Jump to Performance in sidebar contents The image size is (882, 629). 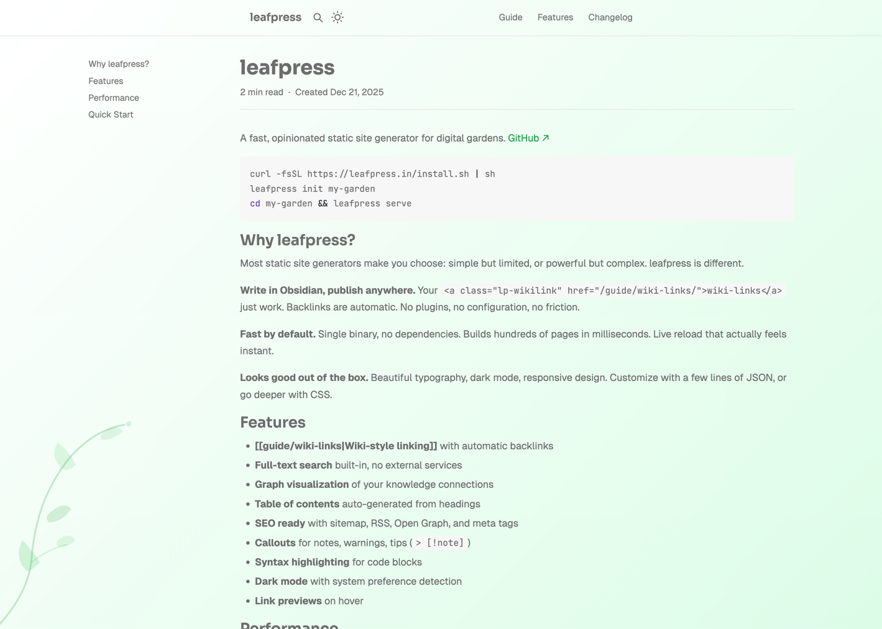tap(114, 98)
